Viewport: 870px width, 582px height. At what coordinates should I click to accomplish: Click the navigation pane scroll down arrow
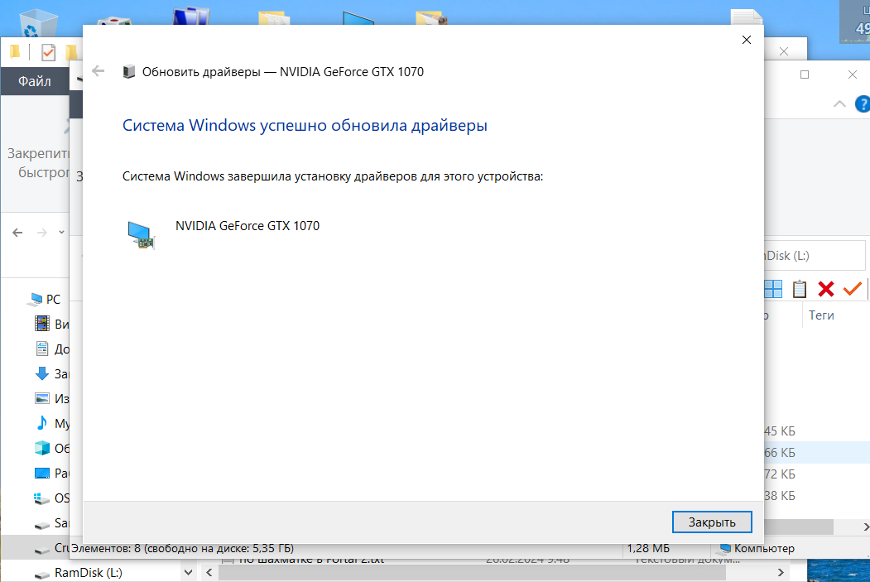188,572
